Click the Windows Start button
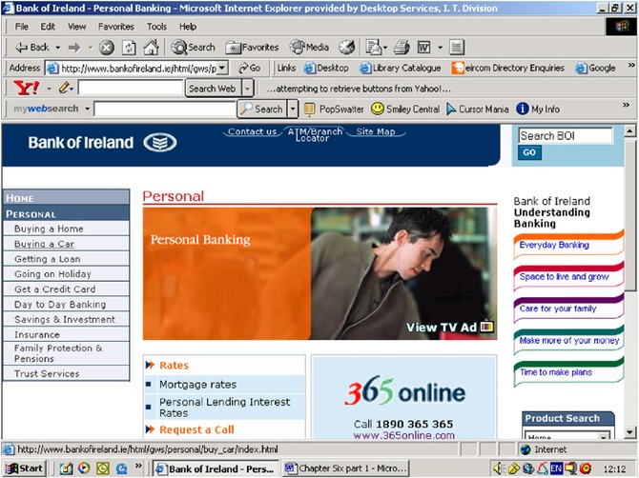Screen dimensions: 639x478 pyautogui.click(x=24, y=468)
